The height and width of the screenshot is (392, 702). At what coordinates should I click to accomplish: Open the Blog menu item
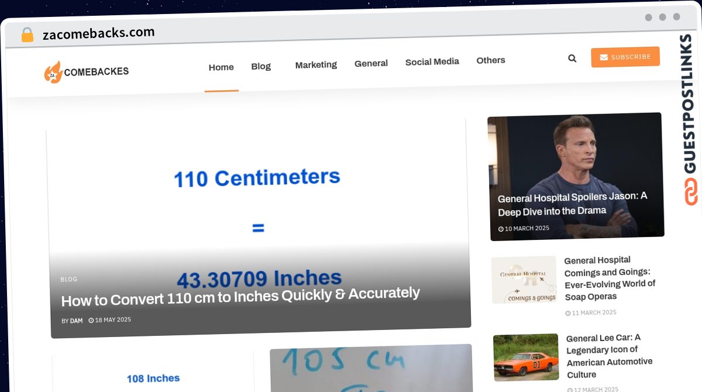click(261, 66)
